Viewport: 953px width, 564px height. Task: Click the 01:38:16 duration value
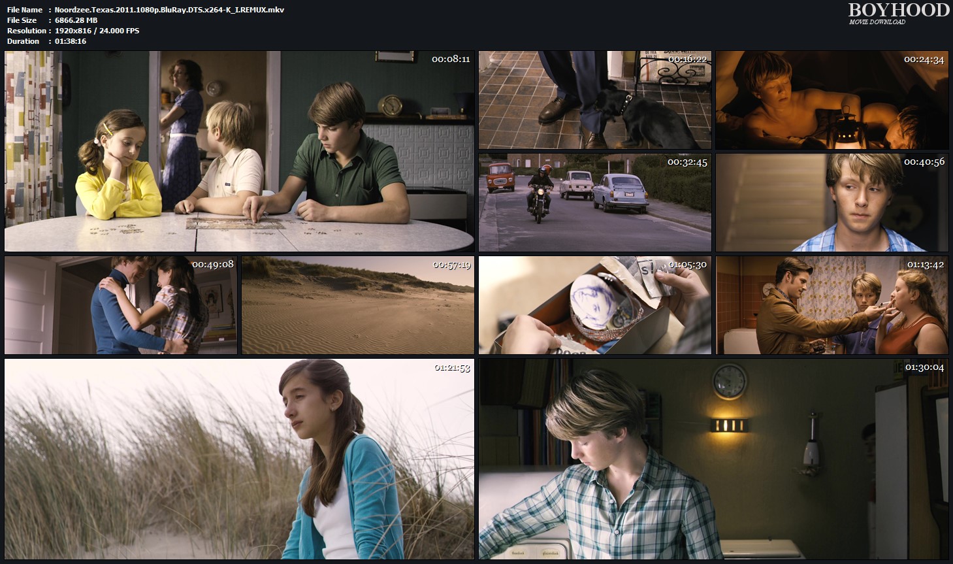pos(71,41)
